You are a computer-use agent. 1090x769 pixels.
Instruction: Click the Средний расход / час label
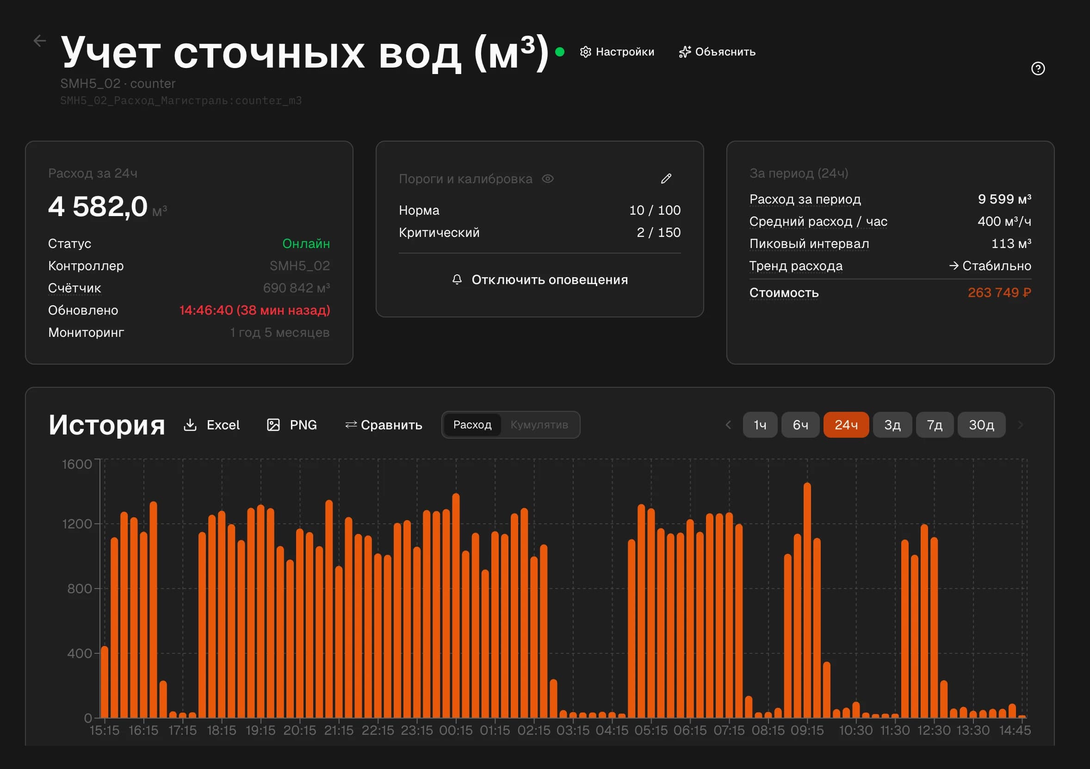coord(818,221)
